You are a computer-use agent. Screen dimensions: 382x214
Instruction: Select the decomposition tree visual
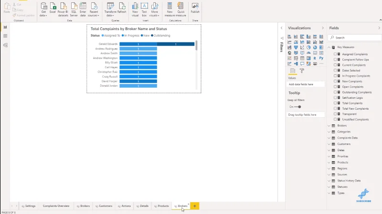click(x=296, y=64)
